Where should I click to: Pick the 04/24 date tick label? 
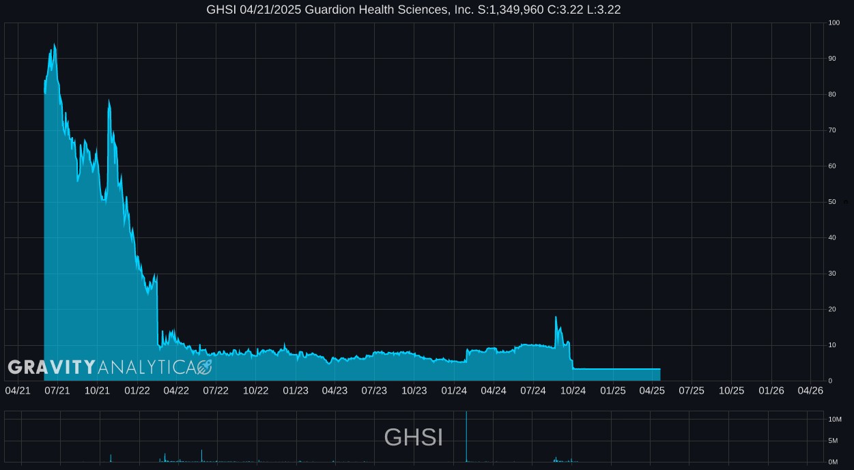(x=494, y=391)
